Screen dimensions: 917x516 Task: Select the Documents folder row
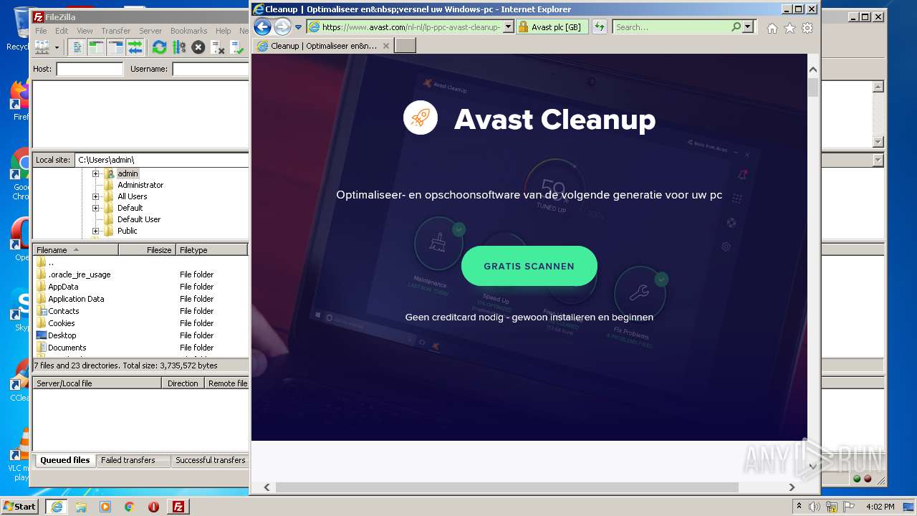point(140,348)
